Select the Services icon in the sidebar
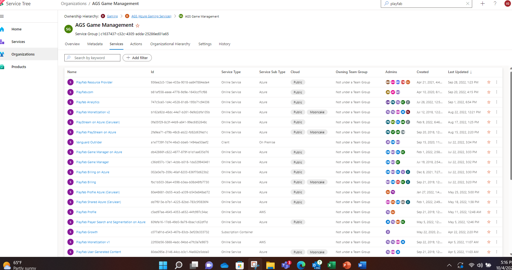 click(x=3, y=42)
